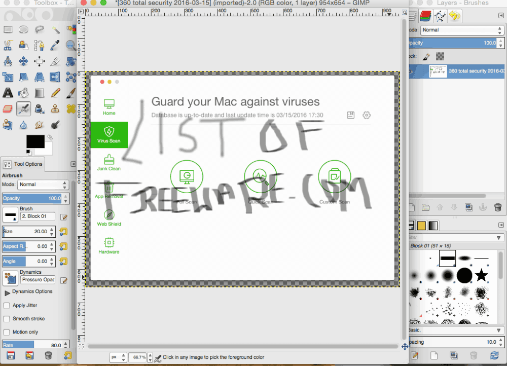Open the brush filter tag dropdown arrow
Image resolution: width=507 pixels, height=366 pixels.
(x=498, y=238)
